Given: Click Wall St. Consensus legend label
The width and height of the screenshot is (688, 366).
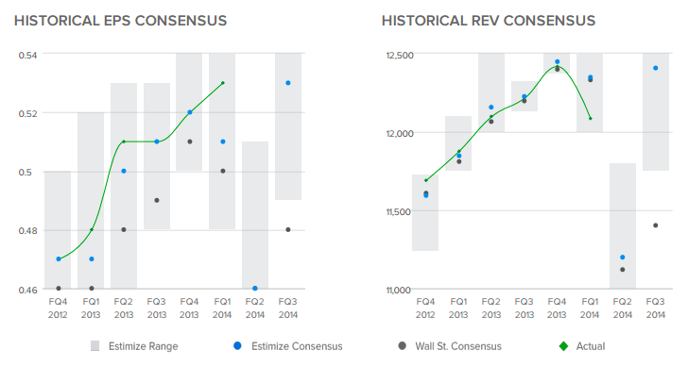Looking at the screenshot, I should pos(458,346).
